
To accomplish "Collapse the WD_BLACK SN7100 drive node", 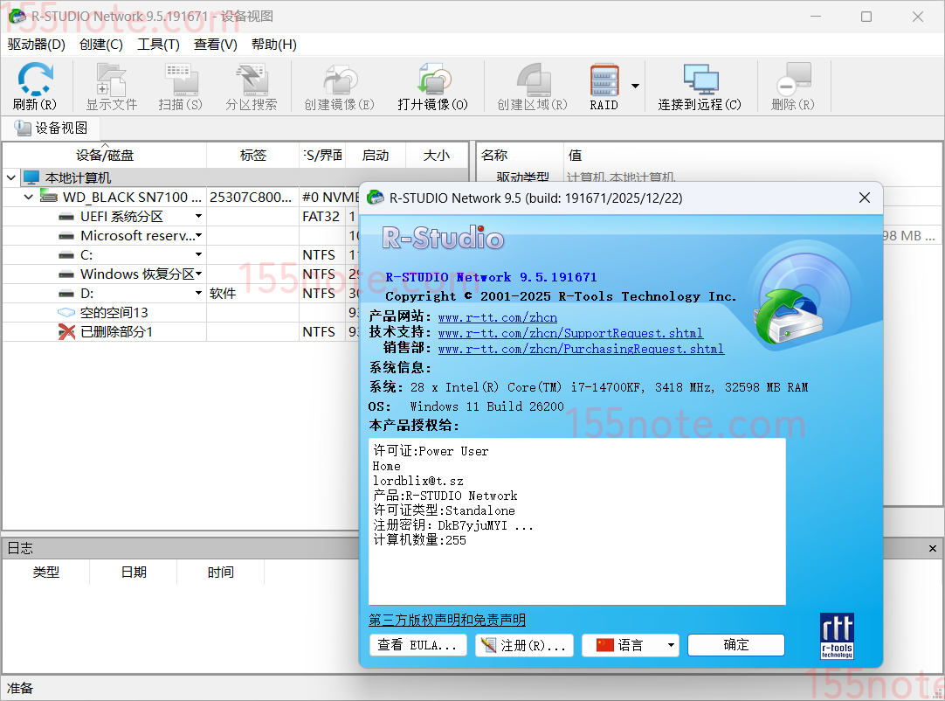I will [x=29, y=198].
